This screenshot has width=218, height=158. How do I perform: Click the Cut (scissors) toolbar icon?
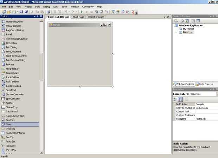click(x=32, y=12)
